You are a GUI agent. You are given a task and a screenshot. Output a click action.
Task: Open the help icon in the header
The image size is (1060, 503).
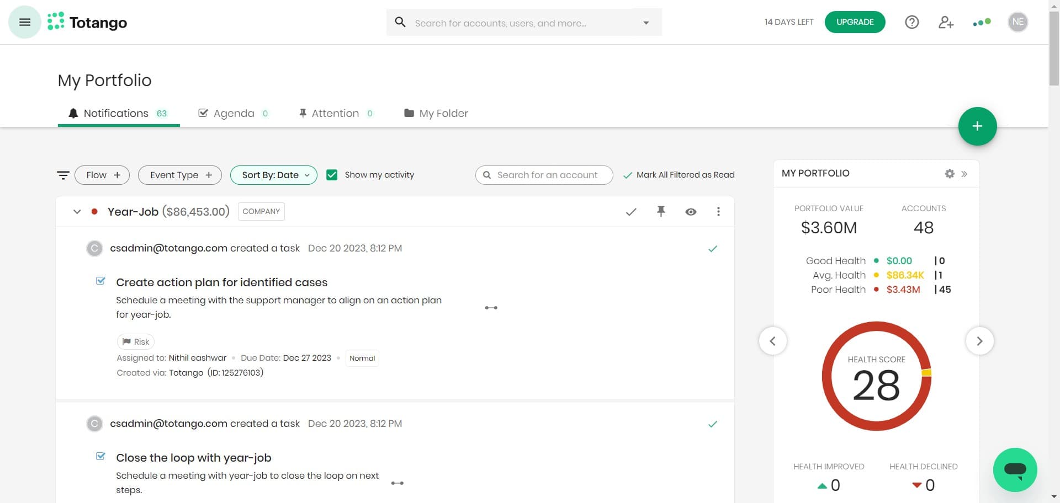911,22
